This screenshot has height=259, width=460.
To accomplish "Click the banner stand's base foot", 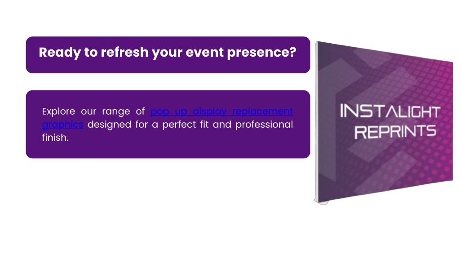I will (x=321, y=202).
